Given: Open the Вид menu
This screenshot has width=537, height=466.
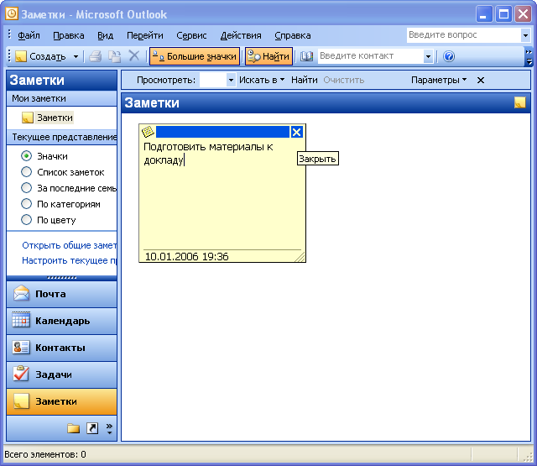Looking at the screenshot, I should pos(105,35).
